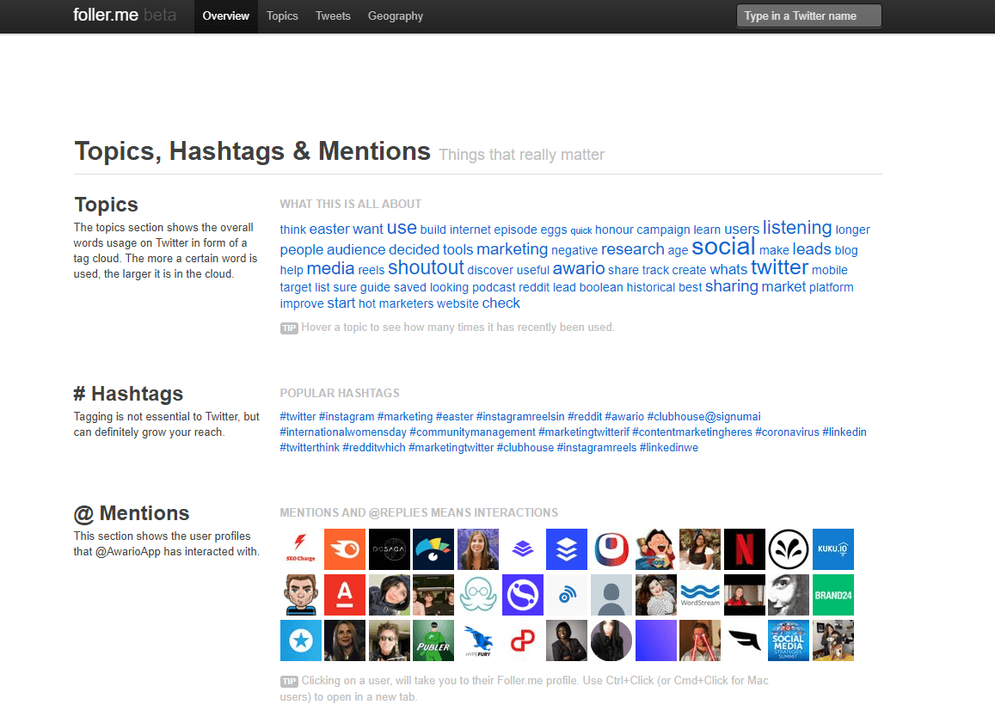This screenshot has height=723, width=995.
Task: Click the #marketing hashtag
Action: click(405, 416)
